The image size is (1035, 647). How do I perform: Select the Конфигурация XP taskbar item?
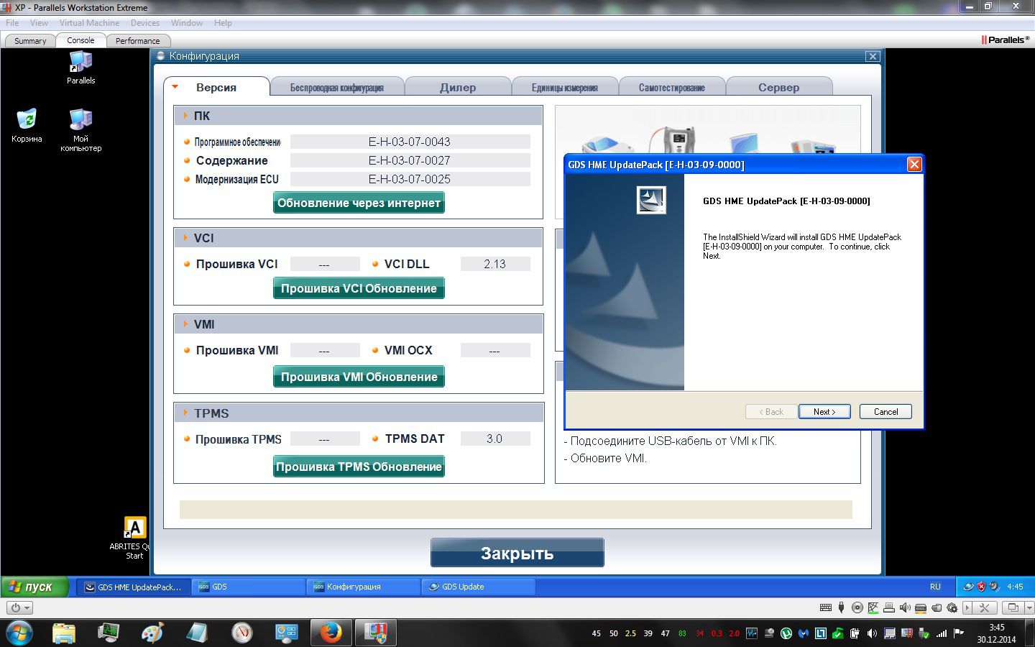point(363,587)
